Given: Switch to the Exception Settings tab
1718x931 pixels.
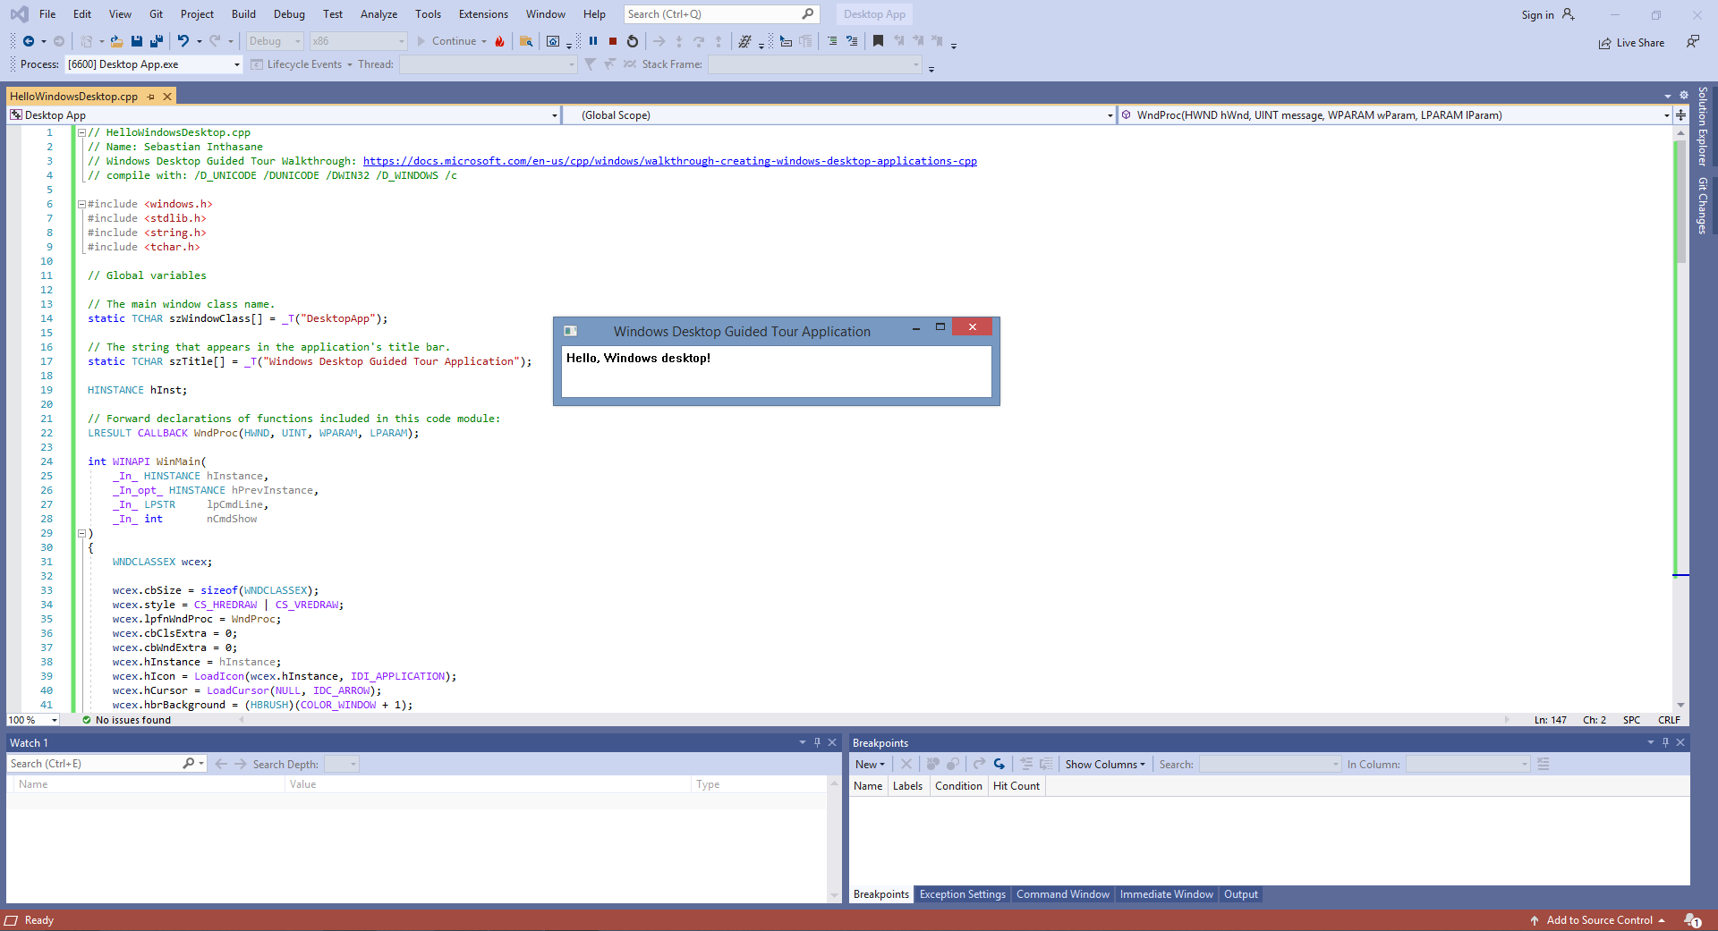Looking at the screenshot, I should click(x=963, y=894).
